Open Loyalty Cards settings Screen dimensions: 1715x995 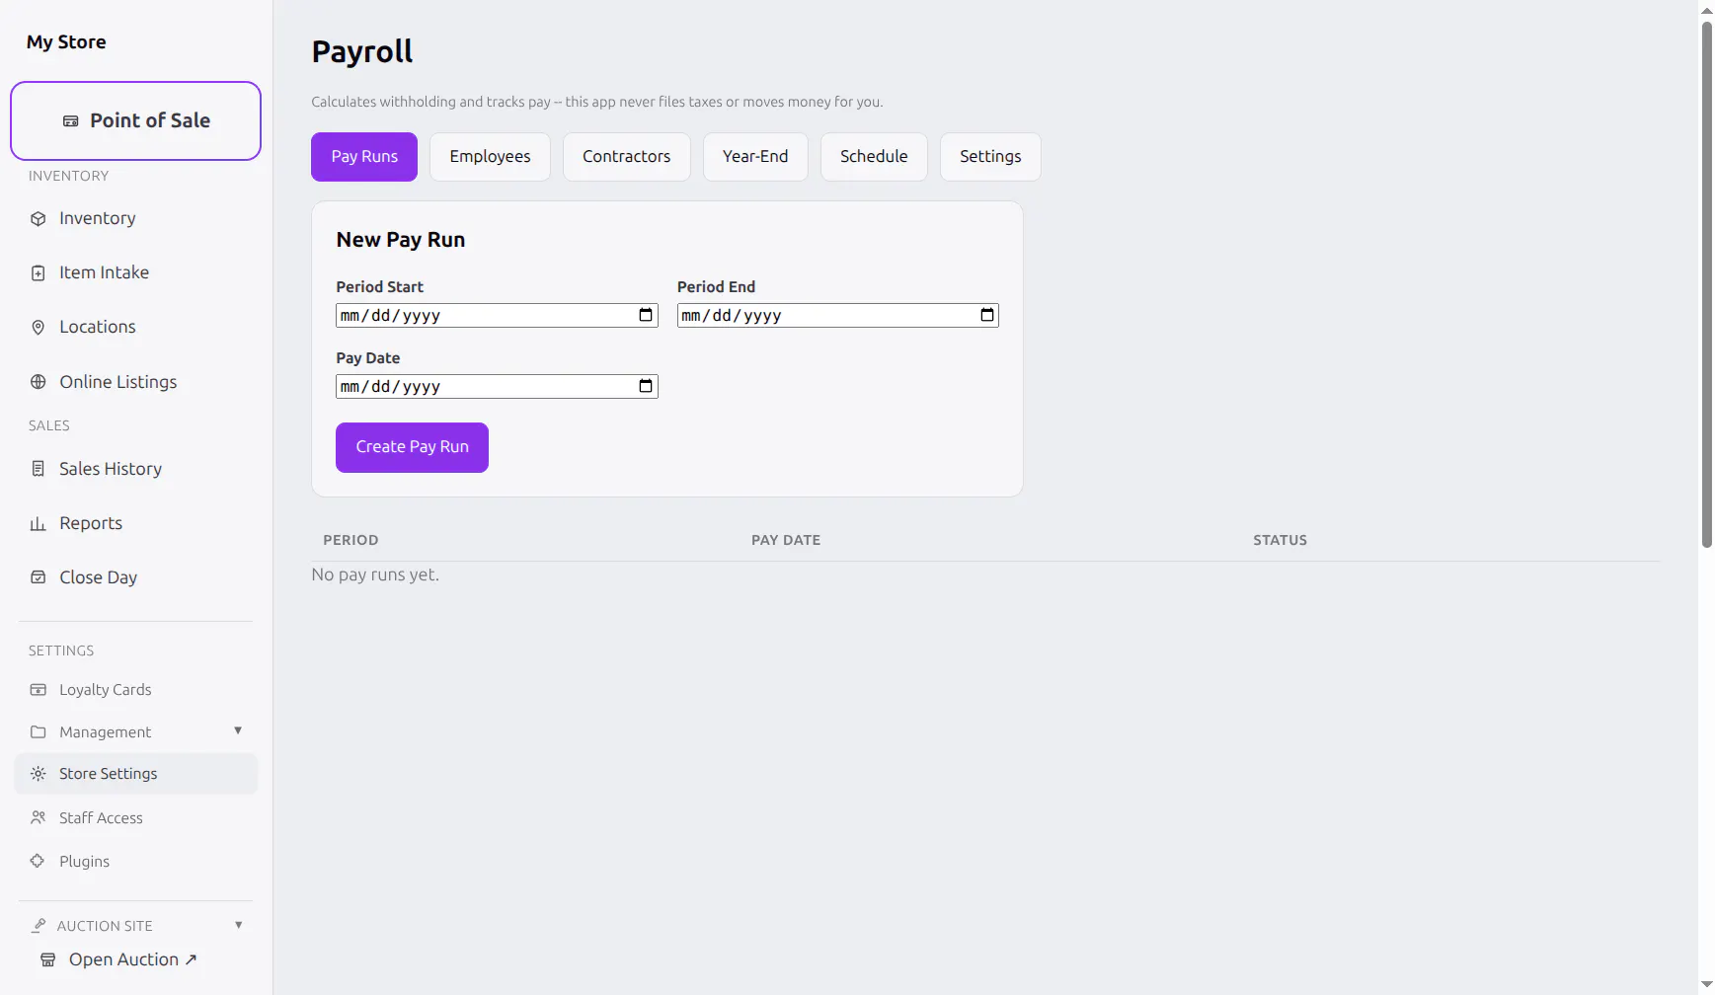[x=135, y=690]
